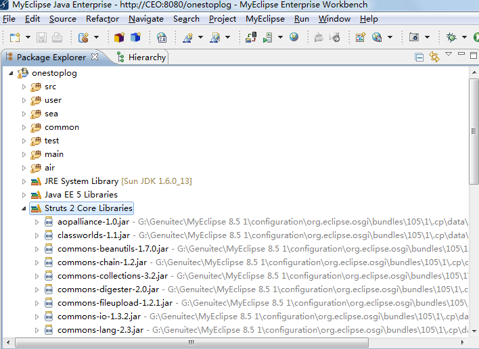Open the Navigate menu

[146, 19]
